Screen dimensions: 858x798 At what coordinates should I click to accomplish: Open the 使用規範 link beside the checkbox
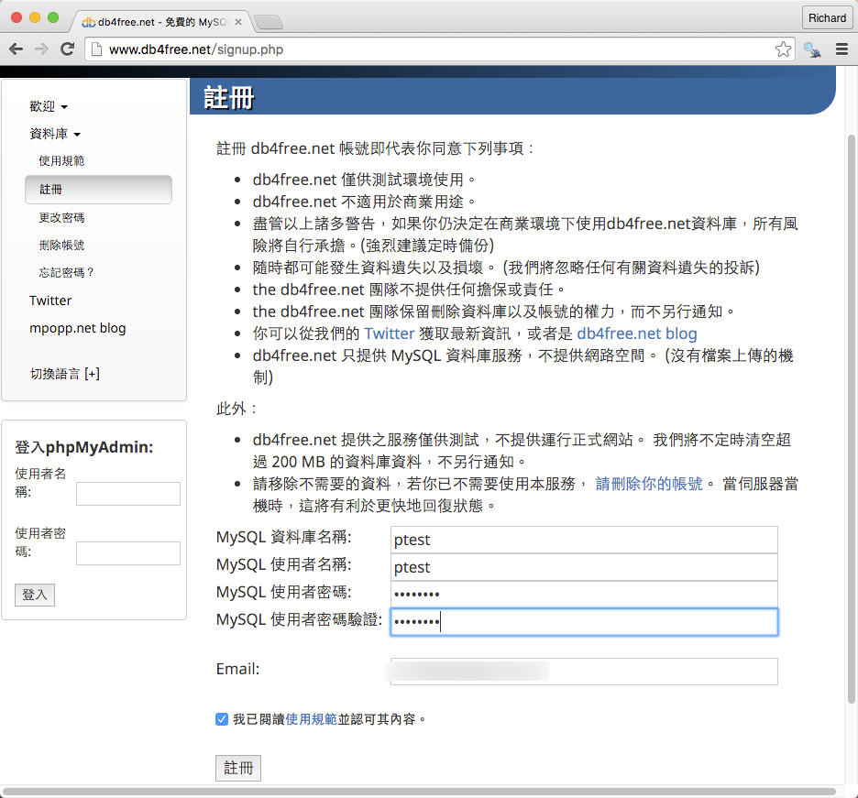coord(311,719)
